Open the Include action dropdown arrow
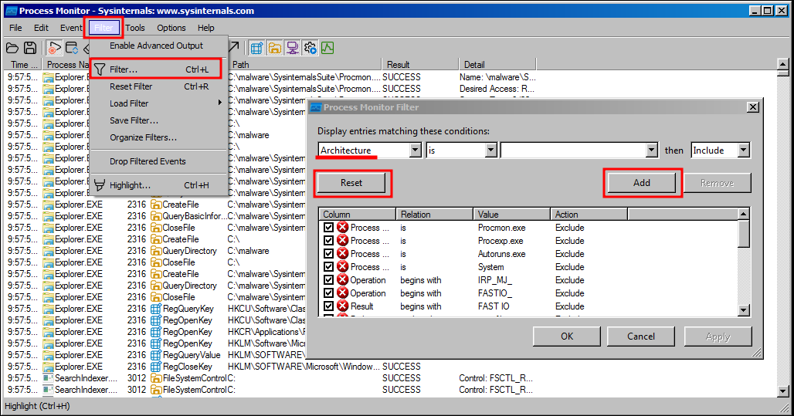 (x=743, y=151)
